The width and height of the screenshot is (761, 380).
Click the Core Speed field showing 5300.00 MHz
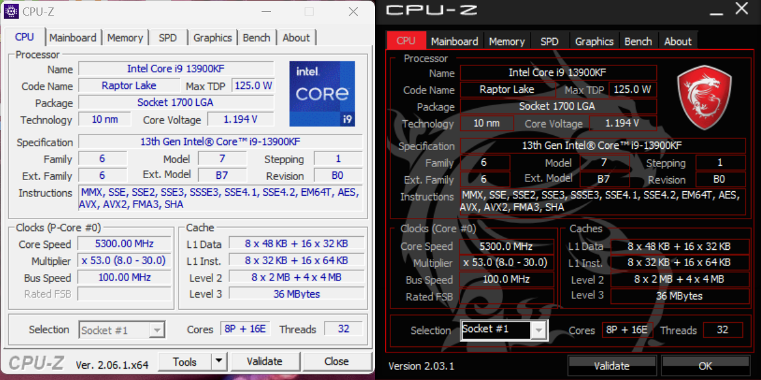coord(124,244)
